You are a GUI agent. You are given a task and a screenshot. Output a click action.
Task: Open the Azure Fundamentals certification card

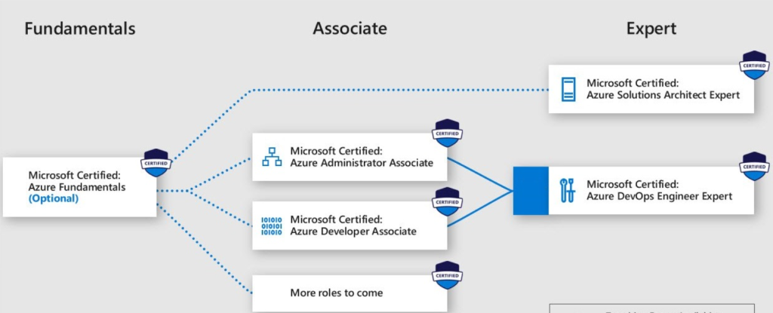tap(79, 187)
